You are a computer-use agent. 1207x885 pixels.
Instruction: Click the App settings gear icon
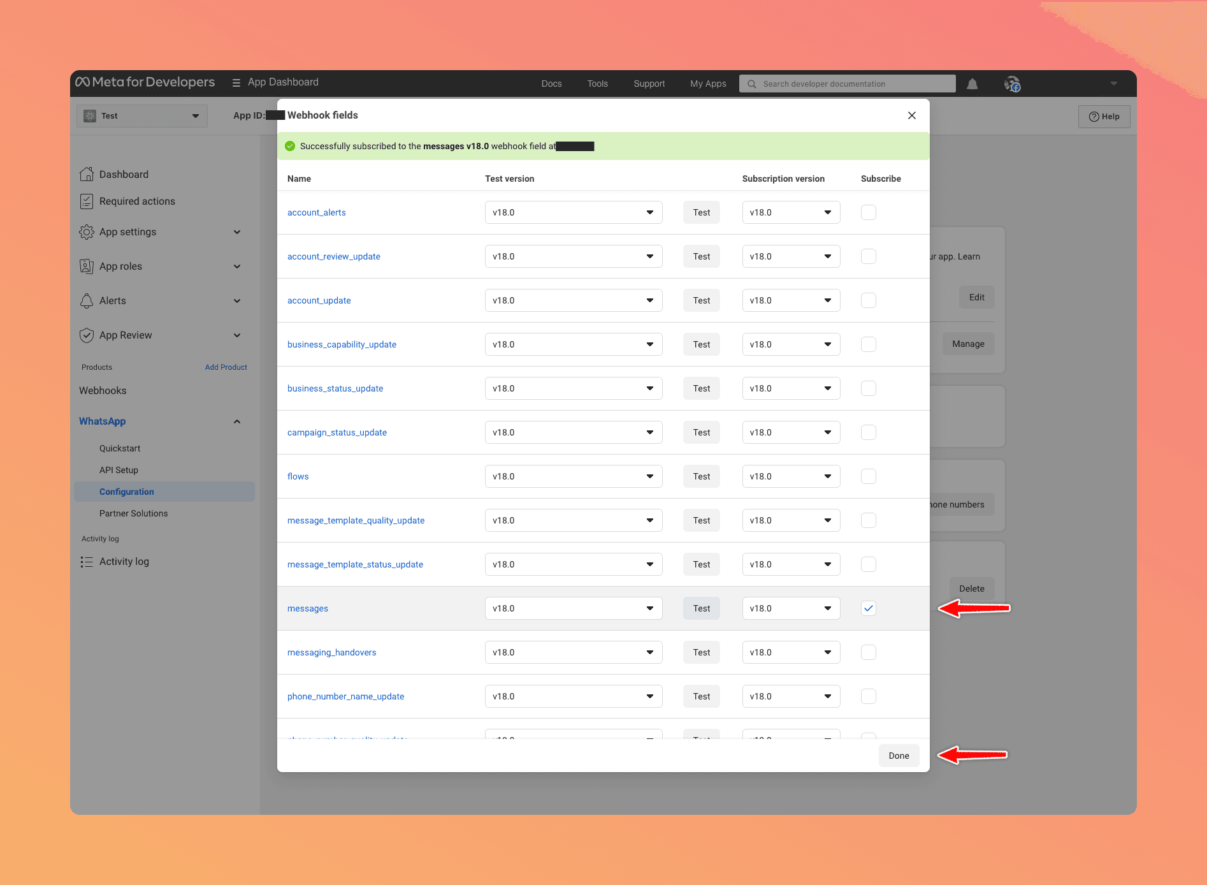pyautogui.click(x=87, y=232)
